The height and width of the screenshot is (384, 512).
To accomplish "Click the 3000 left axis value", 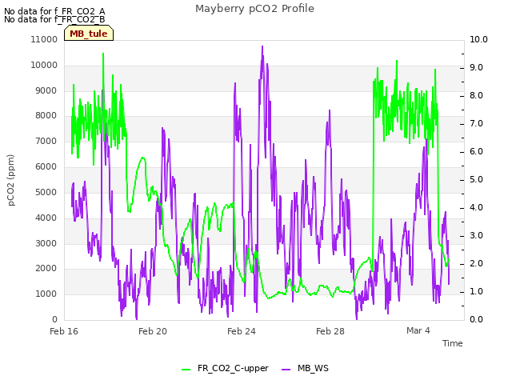I will [46, 243].
